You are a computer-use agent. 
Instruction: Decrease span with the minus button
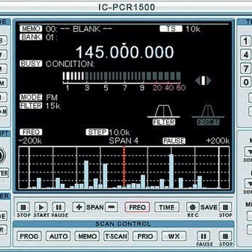point(111,207)
